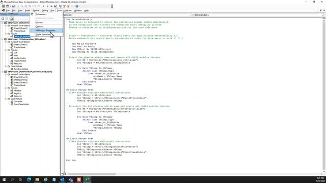Viewport: 326px width, 183px height.
Task: Open Project Explorer via toolbar icon
Action: click(60, 6)
